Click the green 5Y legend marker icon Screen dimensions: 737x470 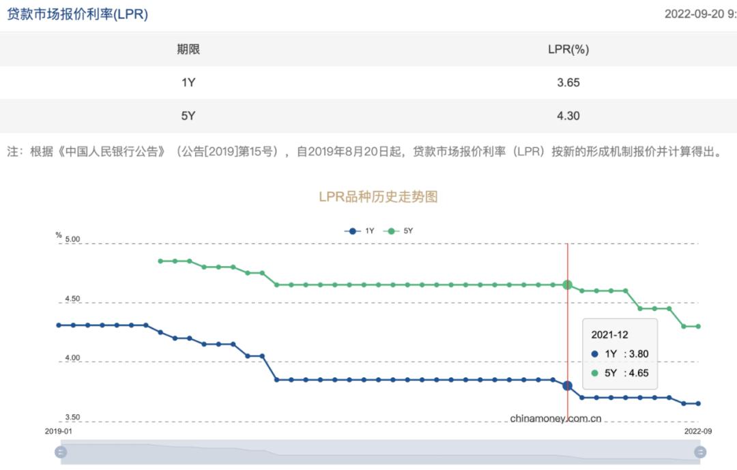pyautogui.click(x=392, y=231)
